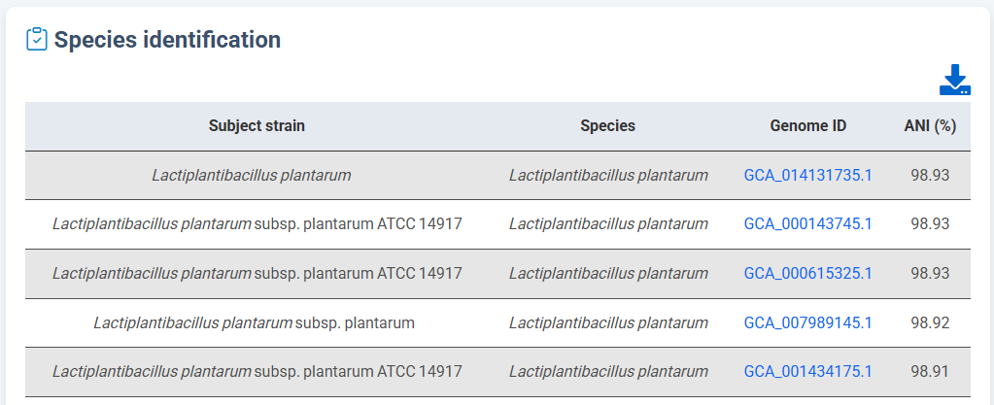The width and height of the screenshot is (994, 405).
Task: Select ANI value in the GCA_000615325.1 row
Action: 930,274
